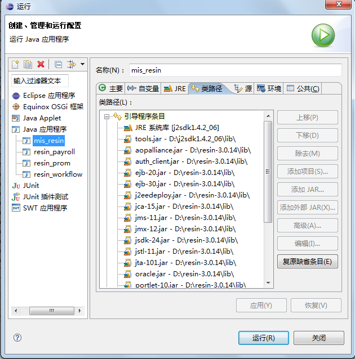Delete selected configuration with red X
Viewport: 355px width, 359px height.
(x=41, y=64)
